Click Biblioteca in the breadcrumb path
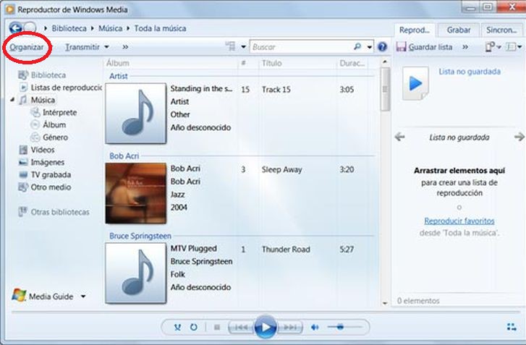 pos(69,28)
